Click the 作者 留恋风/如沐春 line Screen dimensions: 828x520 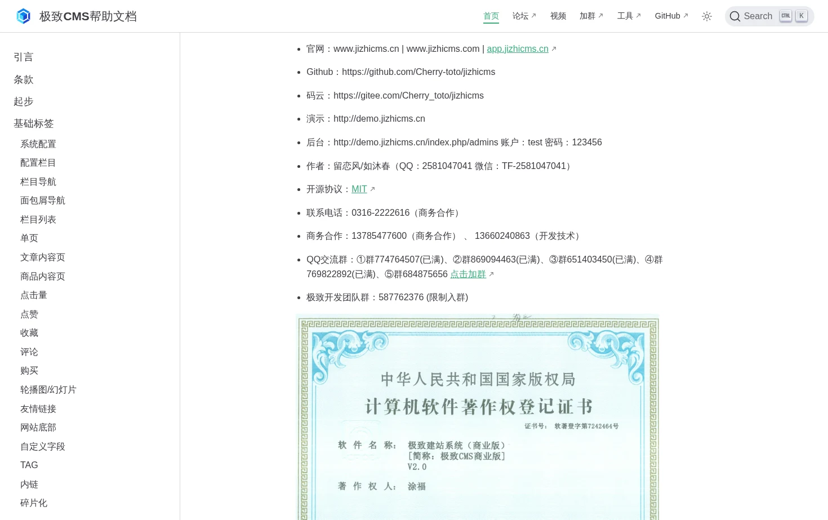coord(441,166)
